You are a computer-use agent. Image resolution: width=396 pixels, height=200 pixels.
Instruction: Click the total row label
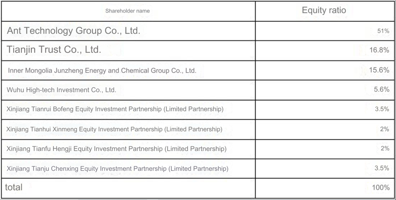pos(14,187)
